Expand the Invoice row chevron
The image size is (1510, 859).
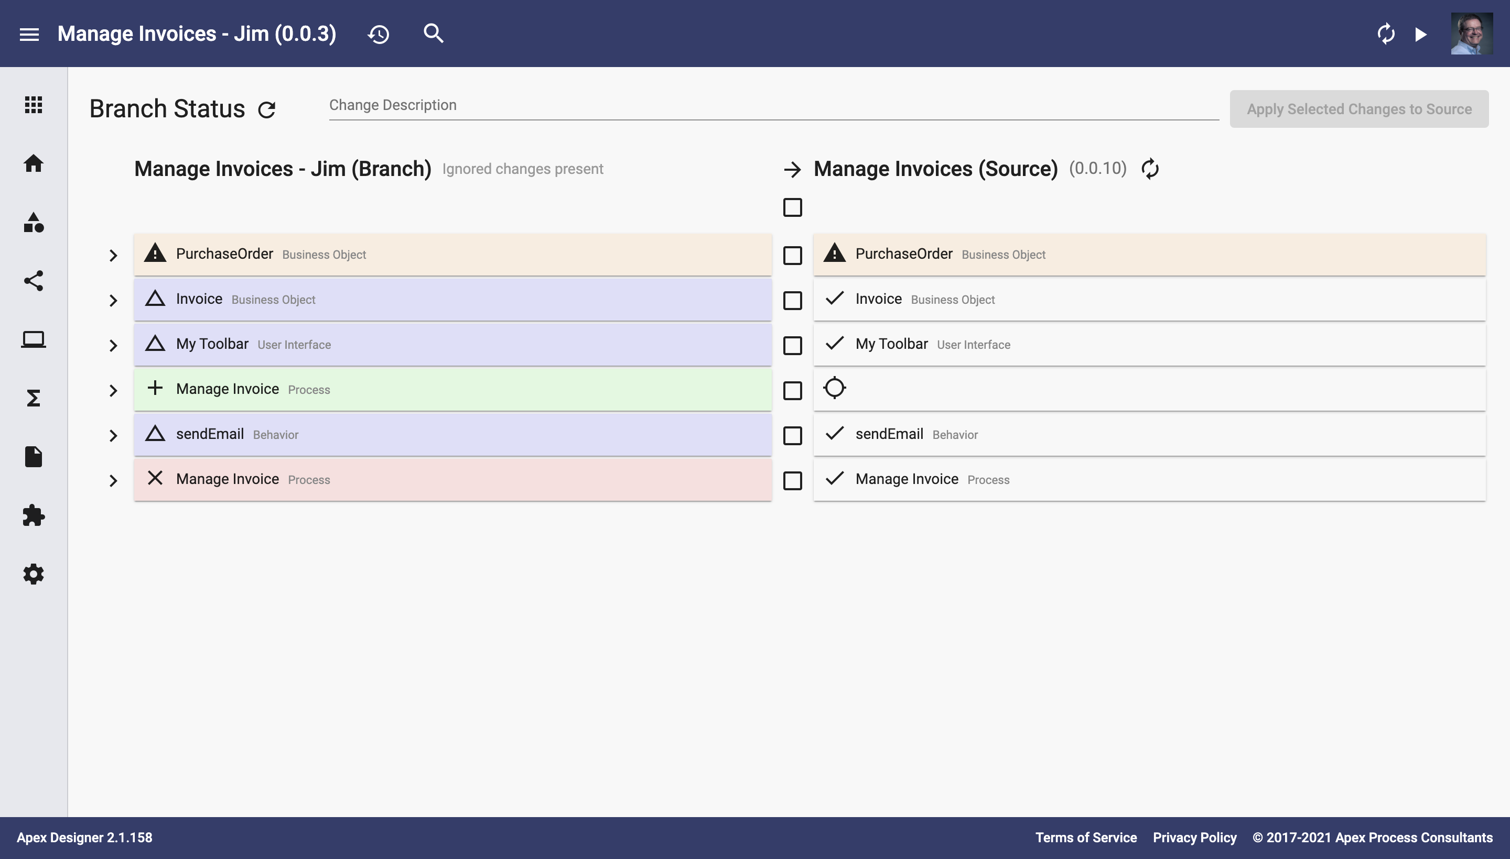(x=113, y=301)
